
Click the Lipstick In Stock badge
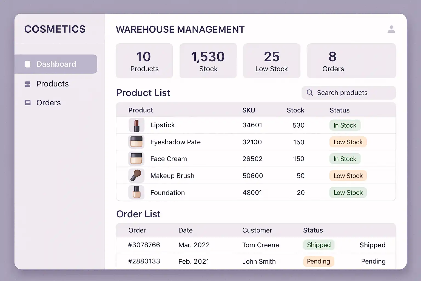(345, 125)
